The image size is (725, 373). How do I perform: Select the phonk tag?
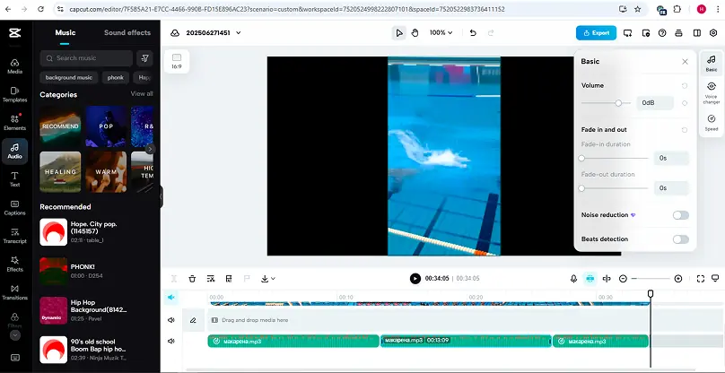[x=115, y=78]
